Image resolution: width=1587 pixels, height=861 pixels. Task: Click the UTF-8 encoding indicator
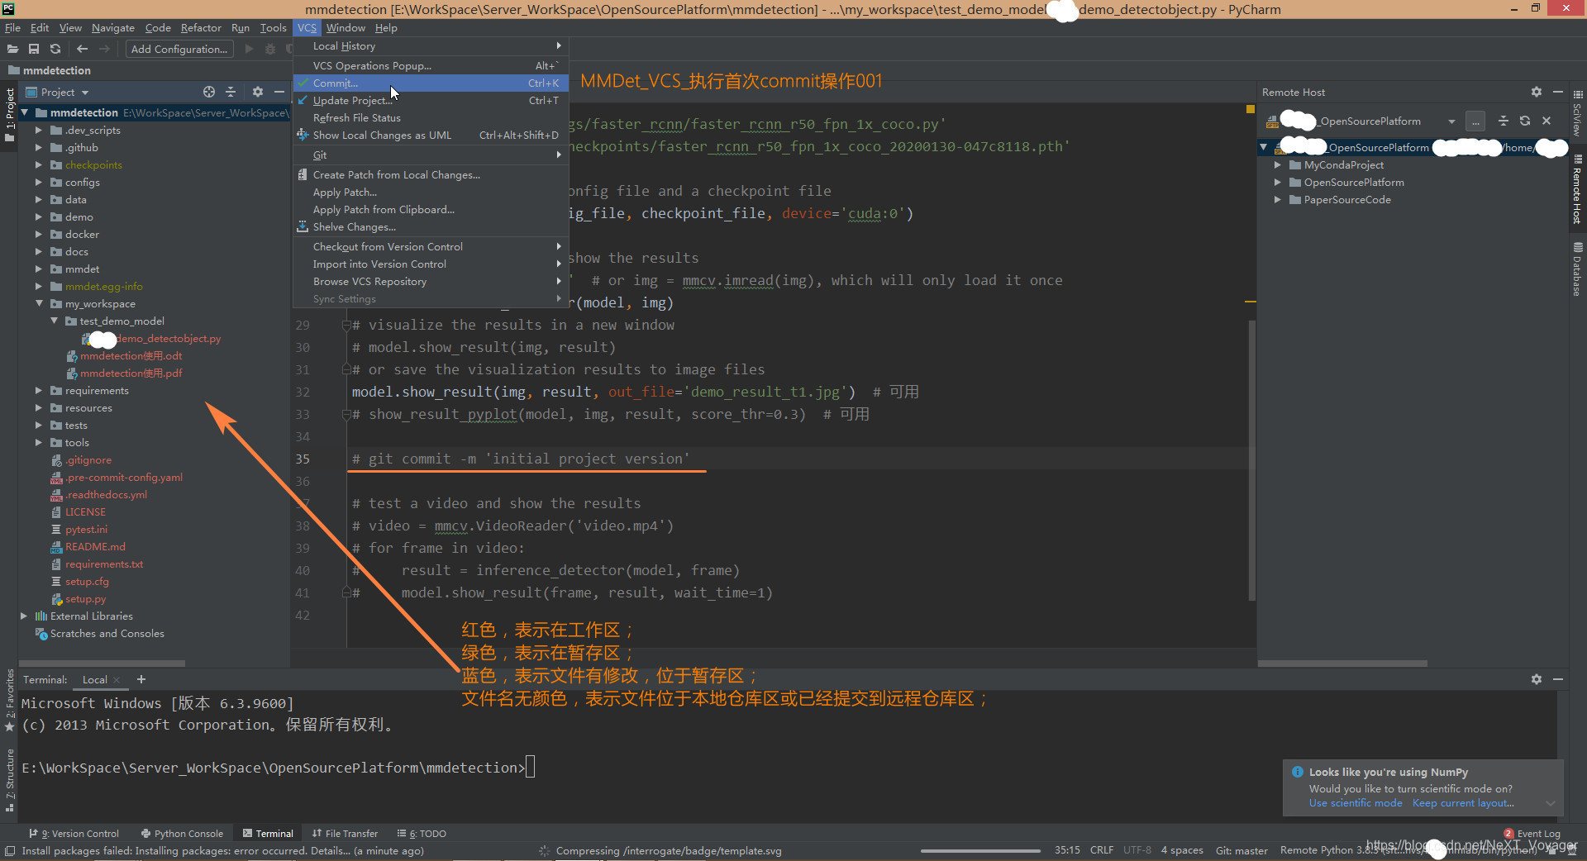pyautogui.click(x=1137, y=850)
